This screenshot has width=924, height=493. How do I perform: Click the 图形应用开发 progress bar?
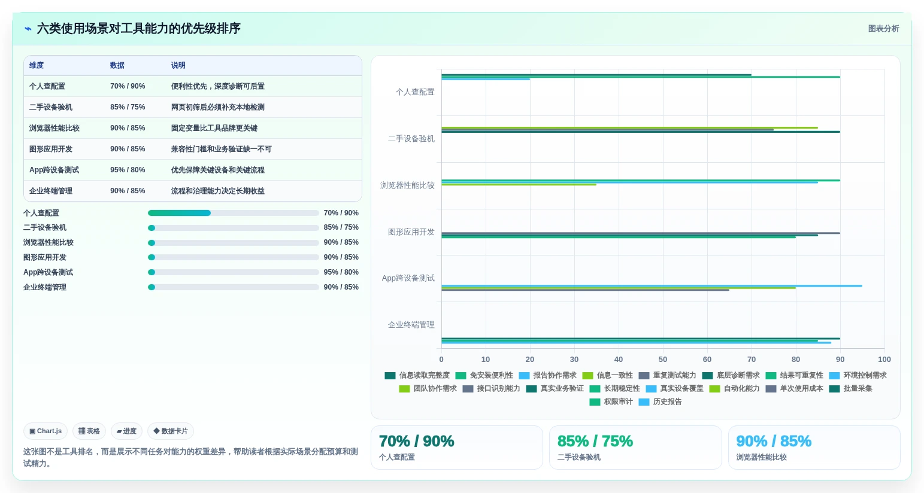[233, 257]
